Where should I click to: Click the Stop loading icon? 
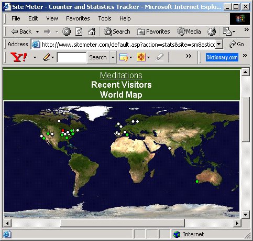(x=67, y=32)
